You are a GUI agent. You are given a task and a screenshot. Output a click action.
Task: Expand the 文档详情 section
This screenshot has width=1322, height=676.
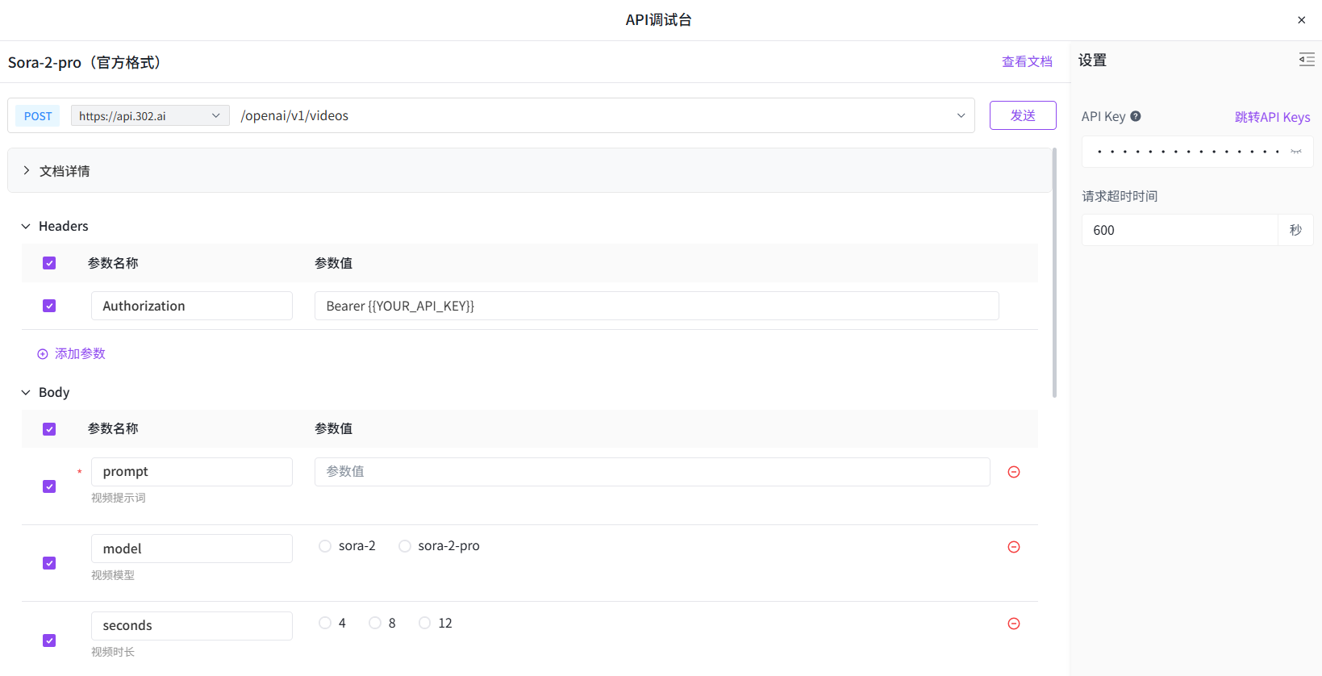pyautogui.click(x=27, y=170)
